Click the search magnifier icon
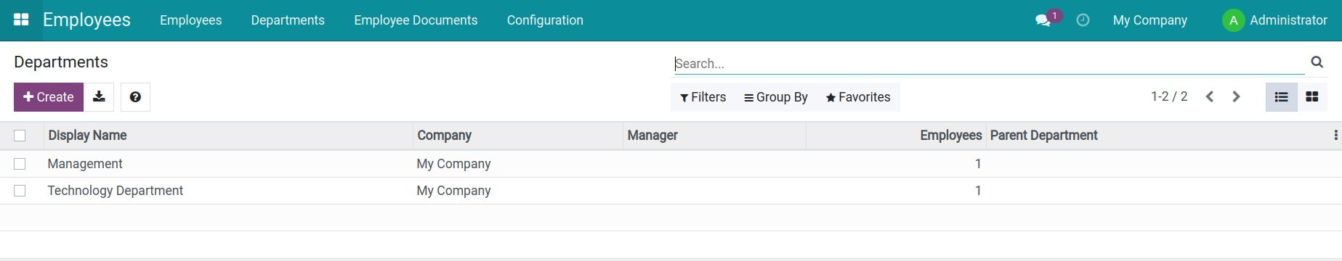 pos(1317,62)
